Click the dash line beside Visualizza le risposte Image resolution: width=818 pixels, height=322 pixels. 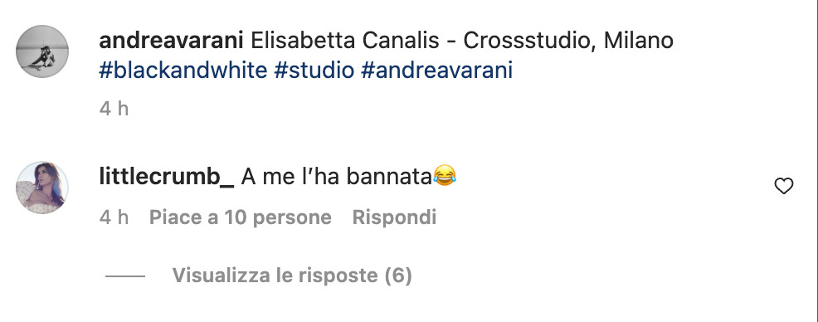[x=125, y=276]
